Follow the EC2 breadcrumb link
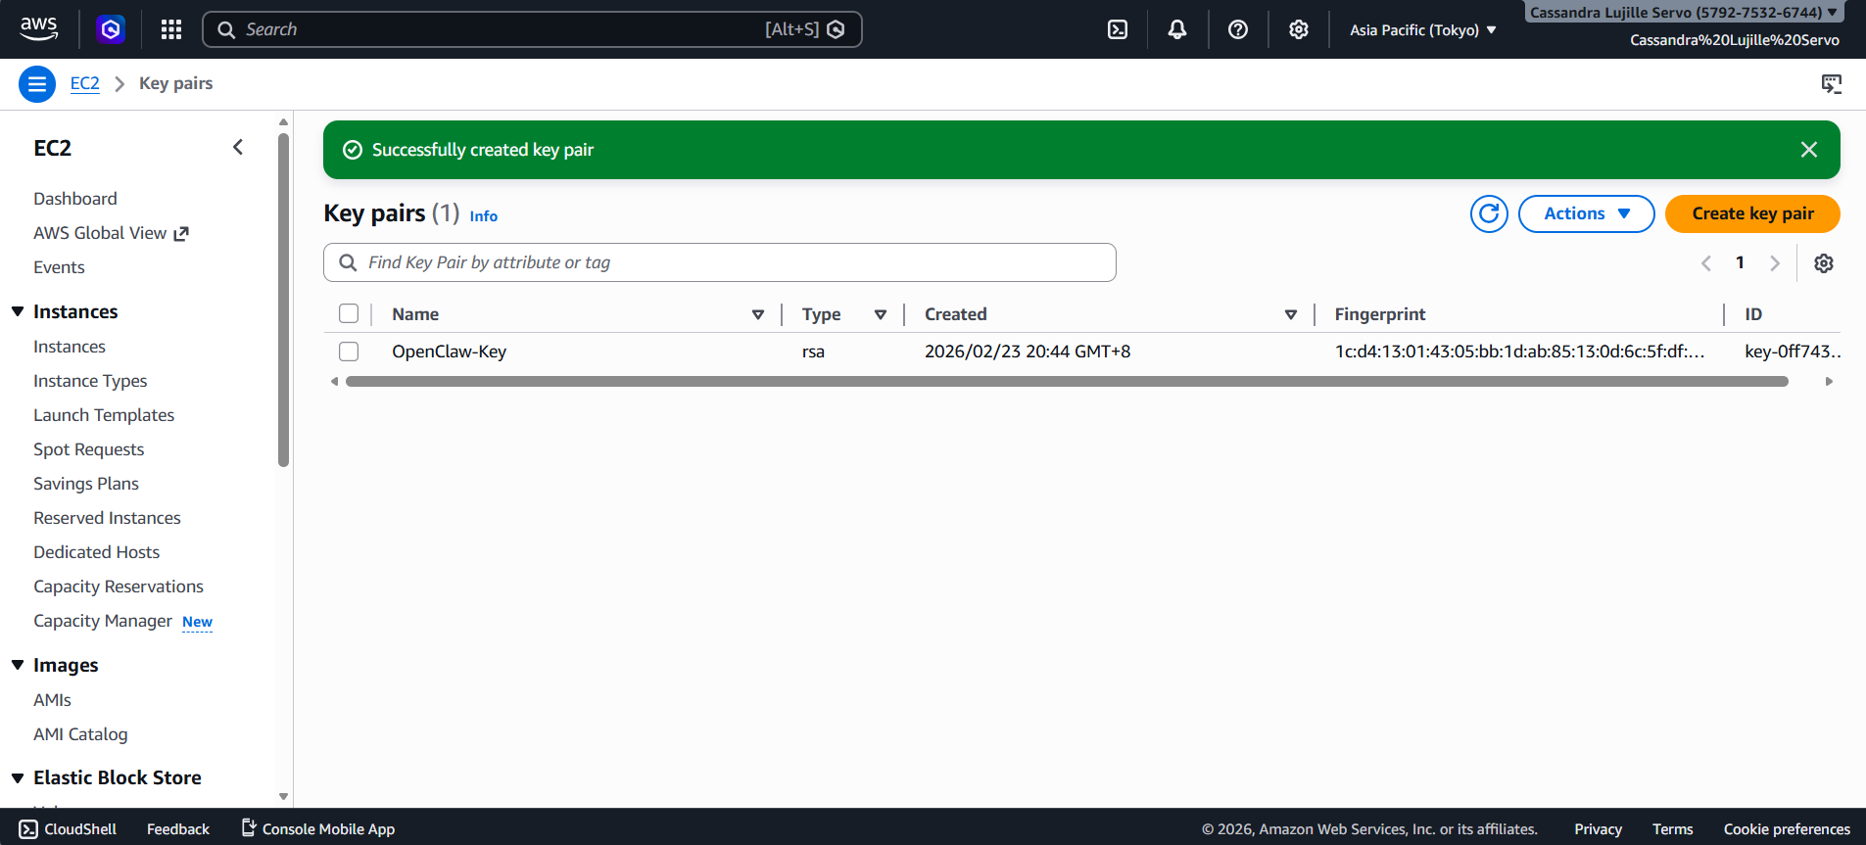The height and width of the screenshot is (845, 1866). (x=85, y=83)
